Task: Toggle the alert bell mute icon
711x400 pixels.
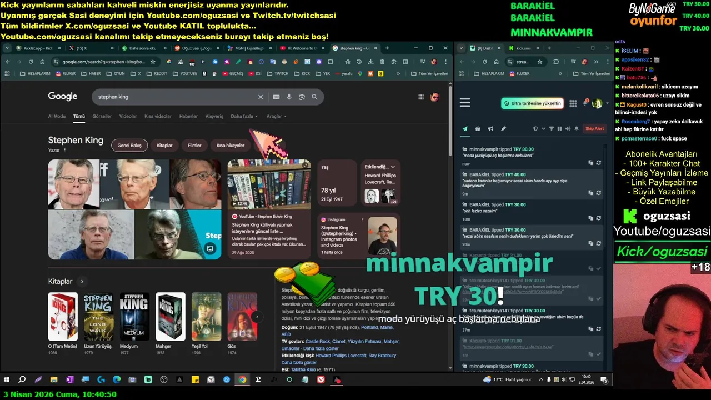Action: [x=577, y=129]
